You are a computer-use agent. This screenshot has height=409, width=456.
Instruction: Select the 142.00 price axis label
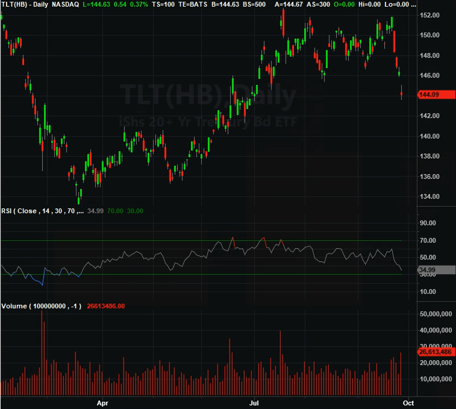pos(429,116)
